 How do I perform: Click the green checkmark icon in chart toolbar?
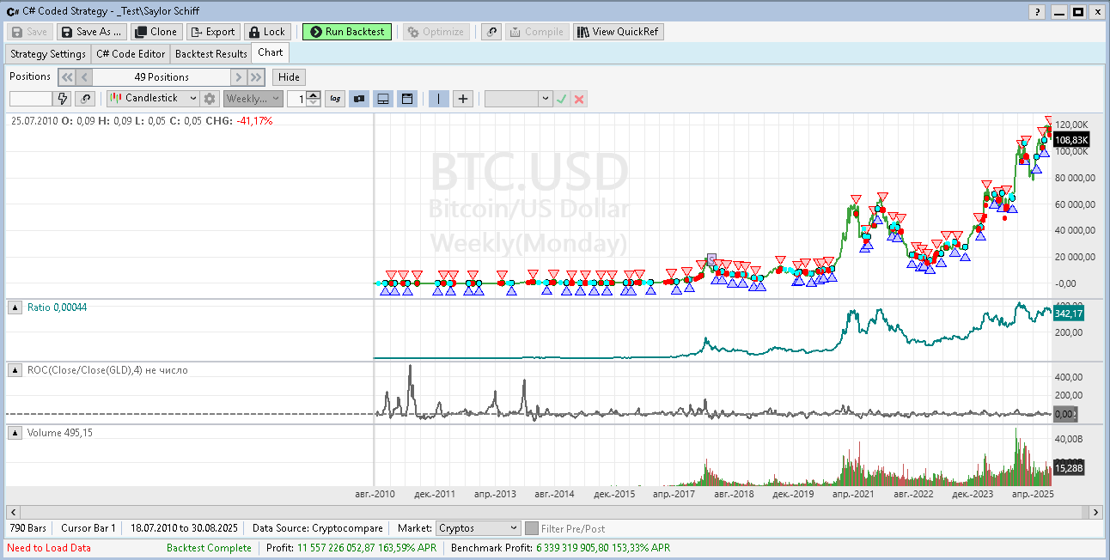[561, 99]
